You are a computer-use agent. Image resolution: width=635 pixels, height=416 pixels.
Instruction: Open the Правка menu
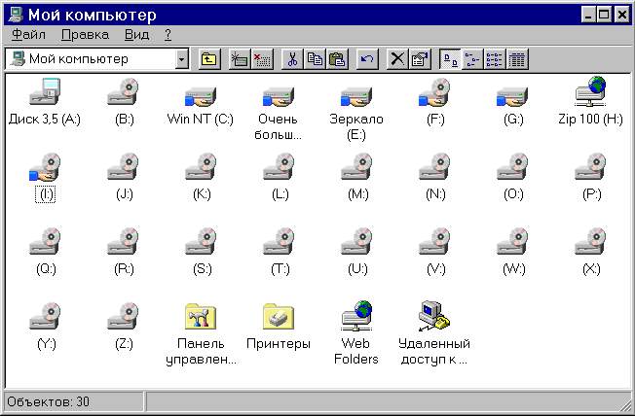point(85,34)
